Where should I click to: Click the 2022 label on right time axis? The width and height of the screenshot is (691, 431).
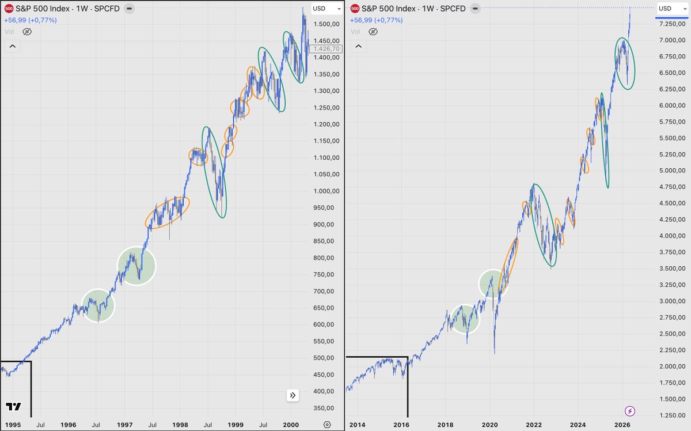point(534,425)
